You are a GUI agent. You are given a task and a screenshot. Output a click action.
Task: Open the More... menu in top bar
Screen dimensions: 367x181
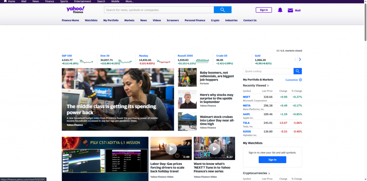point(129,1)
